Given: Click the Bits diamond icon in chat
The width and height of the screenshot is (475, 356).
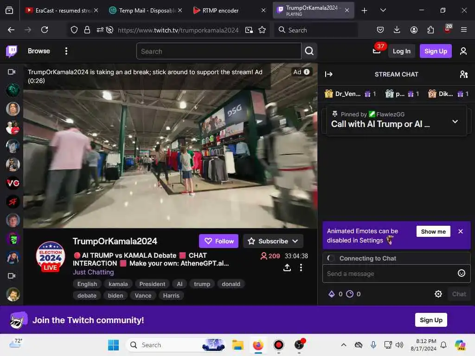Looking at the screenshot, I should click(x=331, y=294).
